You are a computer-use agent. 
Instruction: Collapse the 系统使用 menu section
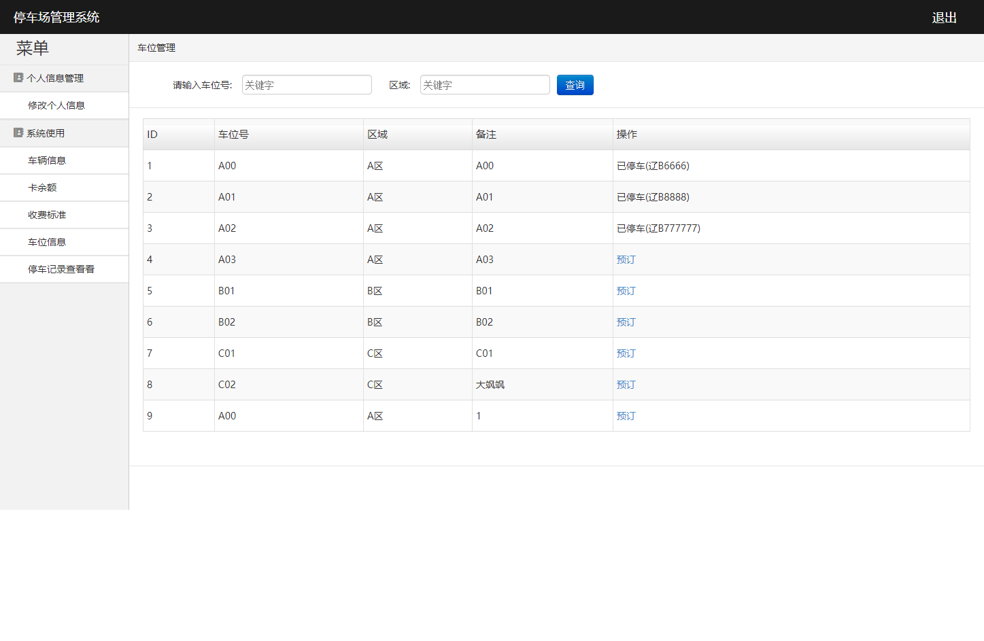click(x=46, y=133)
